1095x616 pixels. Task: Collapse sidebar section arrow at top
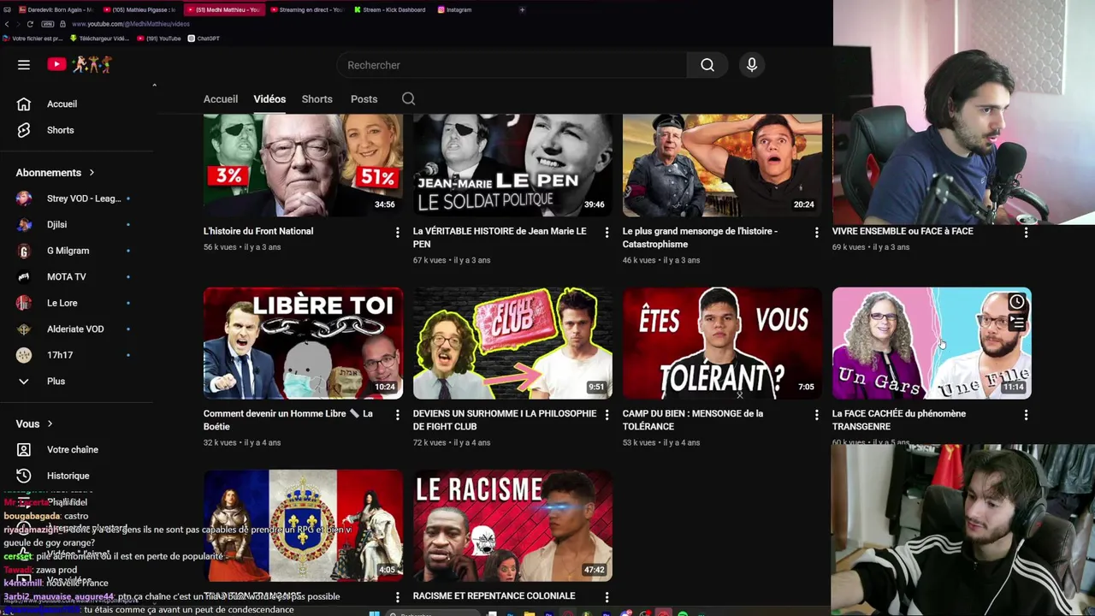click(x=154, y=85)
